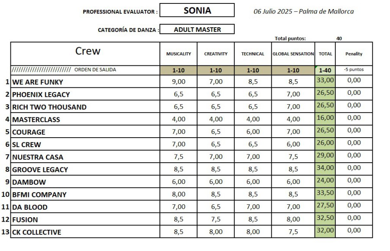
Task: Click musicality score 9,00 for WE ARE FUNKY
Action: pyautogui.click(x=179, y=81)
